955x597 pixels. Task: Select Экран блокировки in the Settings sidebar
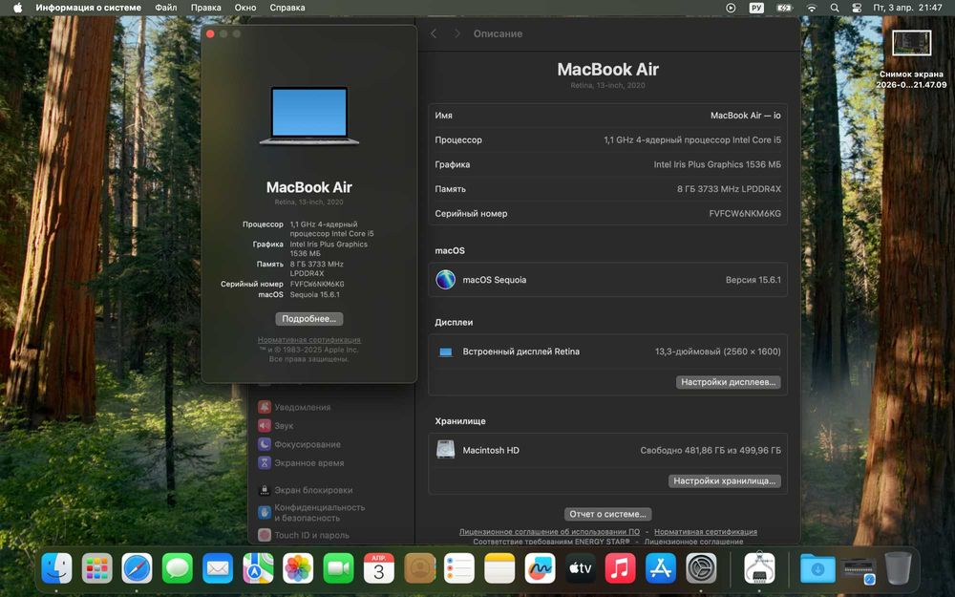tap(330, 490)
